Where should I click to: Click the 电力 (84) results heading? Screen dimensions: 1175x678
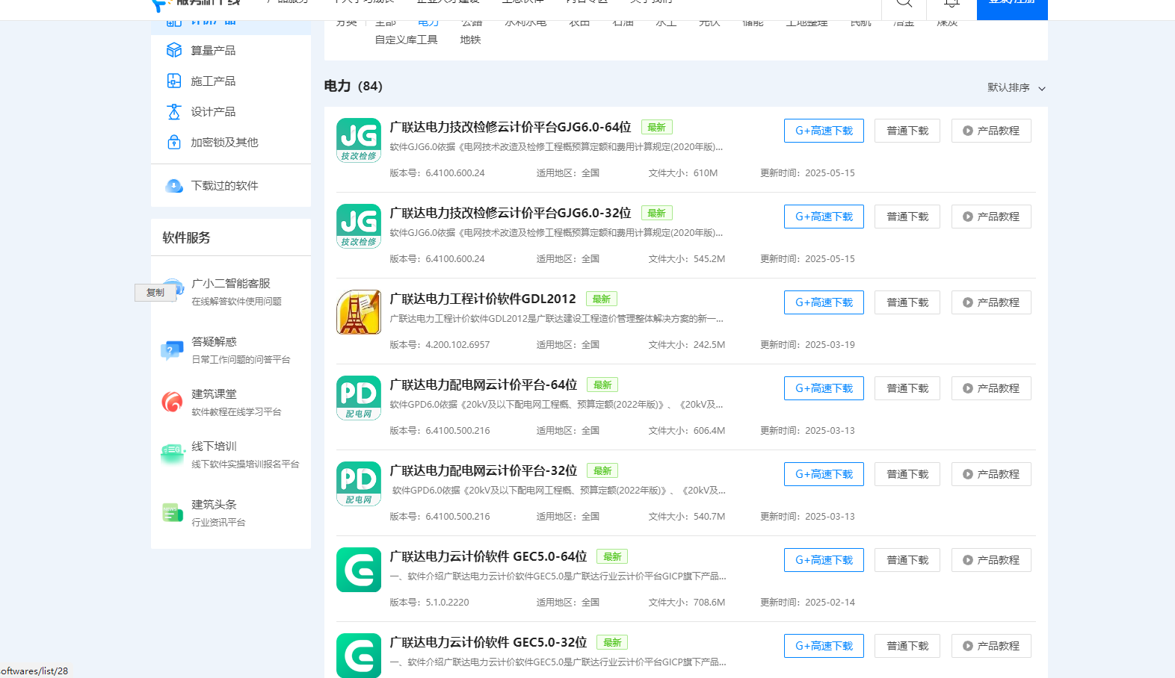353,86
